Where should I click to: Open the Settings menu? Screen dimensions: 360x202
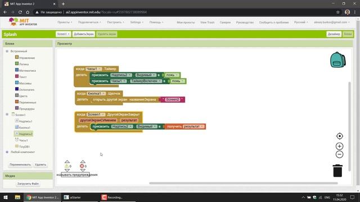[137, 22]
